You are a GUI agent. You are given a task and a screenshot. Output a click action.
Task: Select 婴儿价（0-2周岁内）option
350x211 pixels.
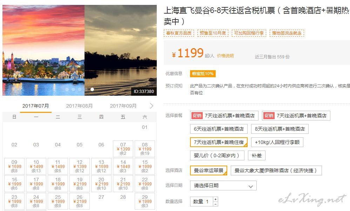pos(217,156)
